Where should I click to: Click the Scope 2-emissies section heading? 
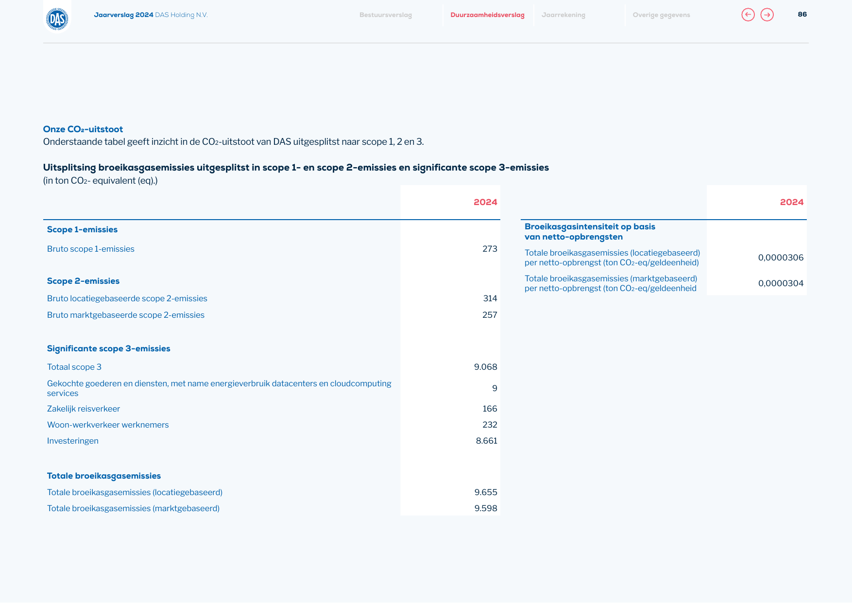click(83, 281)
